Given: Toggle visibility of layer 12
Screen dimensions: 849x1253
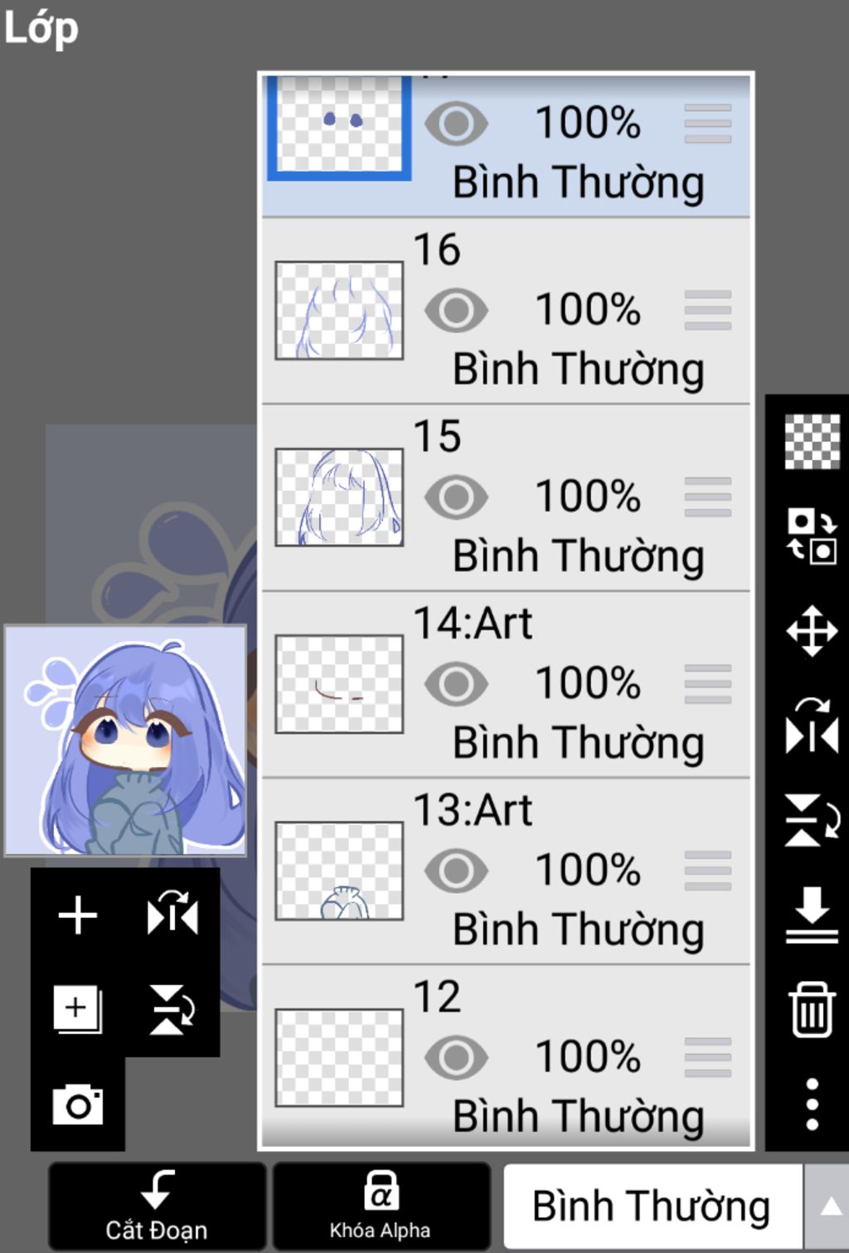Looking at the screenshot, I should [x=456, y=1057].
